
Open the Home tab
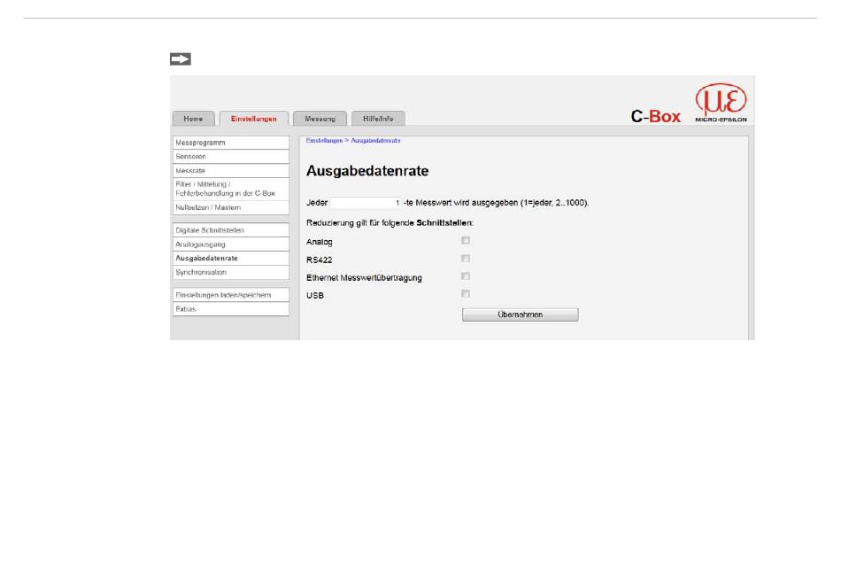(193, 119)
